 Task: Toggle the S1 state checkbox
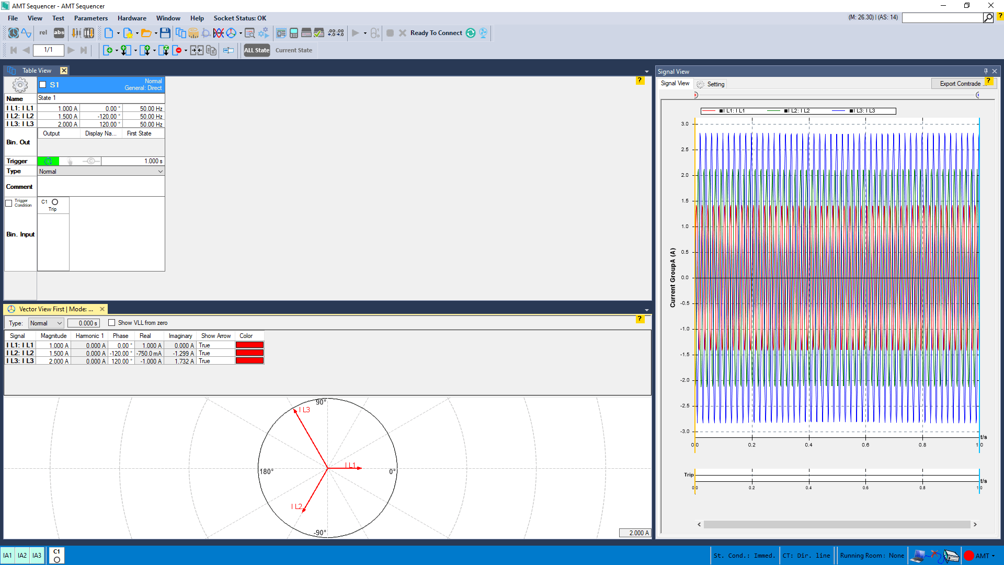(43, 85)
